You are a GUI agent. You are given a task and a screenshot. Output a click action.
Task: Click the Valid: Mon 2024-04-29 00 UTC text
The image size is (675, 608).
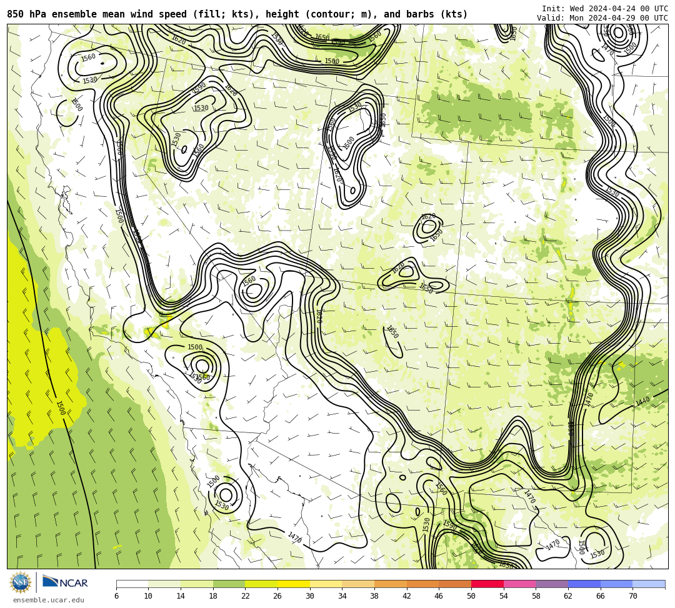pos(602,17)
